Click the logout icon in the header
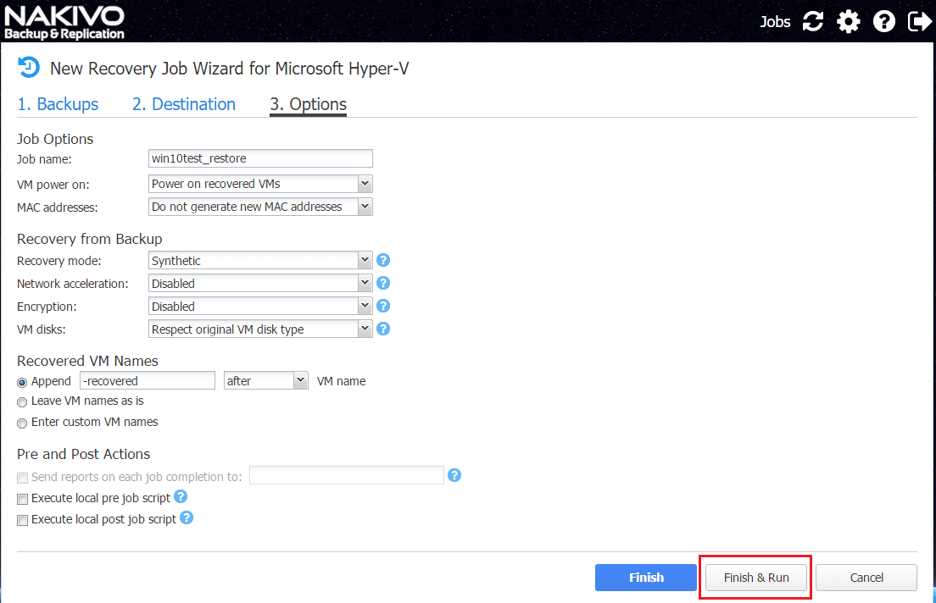This screenshot has height=603, width=936. tap(920, 22)
